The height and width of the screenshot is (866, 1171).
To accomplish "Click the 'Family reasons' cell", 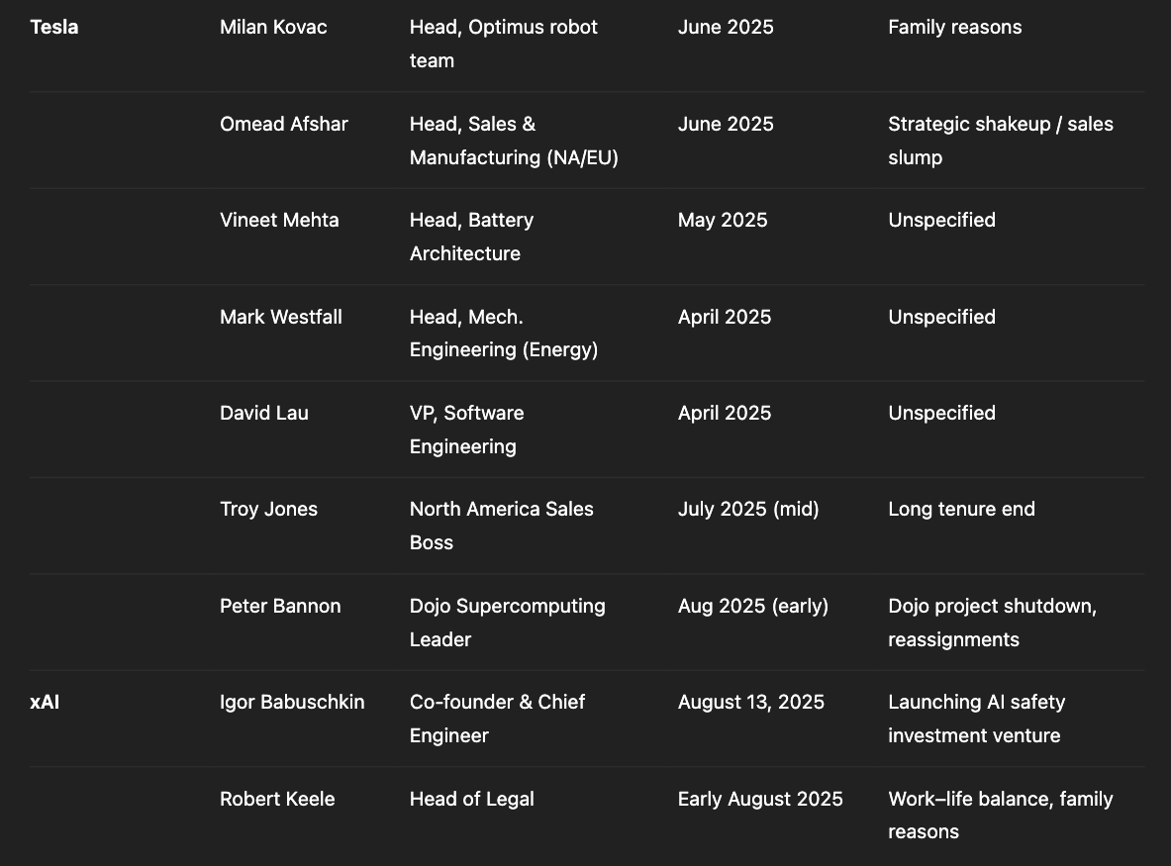I will coord(955,27).
